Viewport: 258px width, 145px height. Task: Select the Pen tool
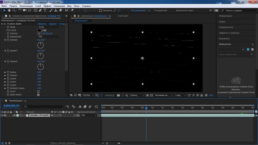click(40, 10)
